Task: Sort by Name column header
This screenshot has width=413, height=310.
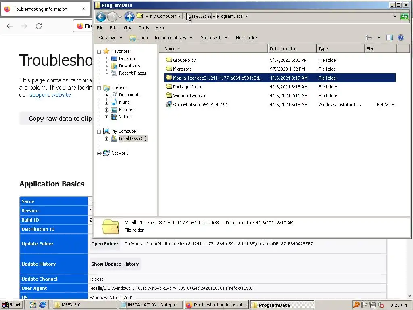Action: point(213,49)
